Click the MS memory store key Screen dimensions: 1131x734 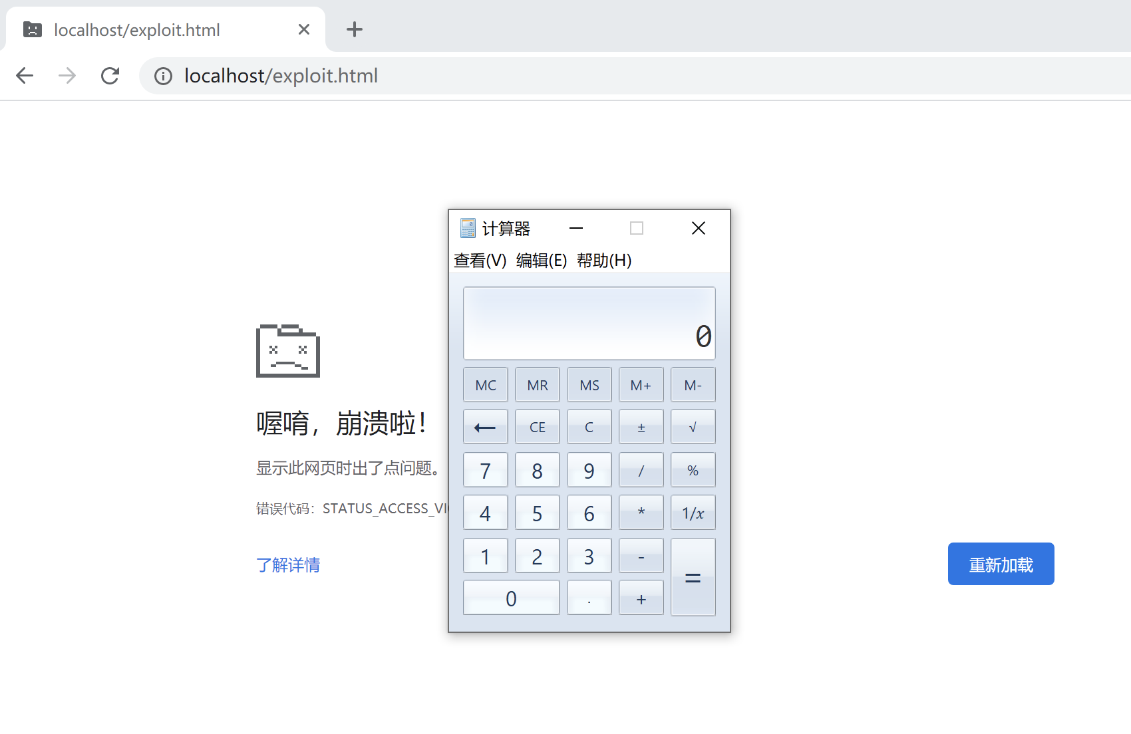[x=589, y=385]
